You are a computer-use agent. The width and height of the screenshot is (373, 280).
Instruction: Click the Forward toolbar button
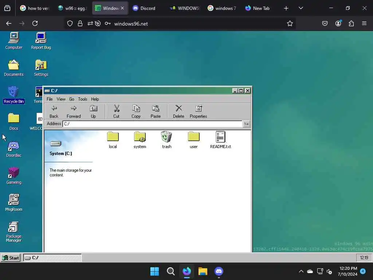click(x=74, y=112)
